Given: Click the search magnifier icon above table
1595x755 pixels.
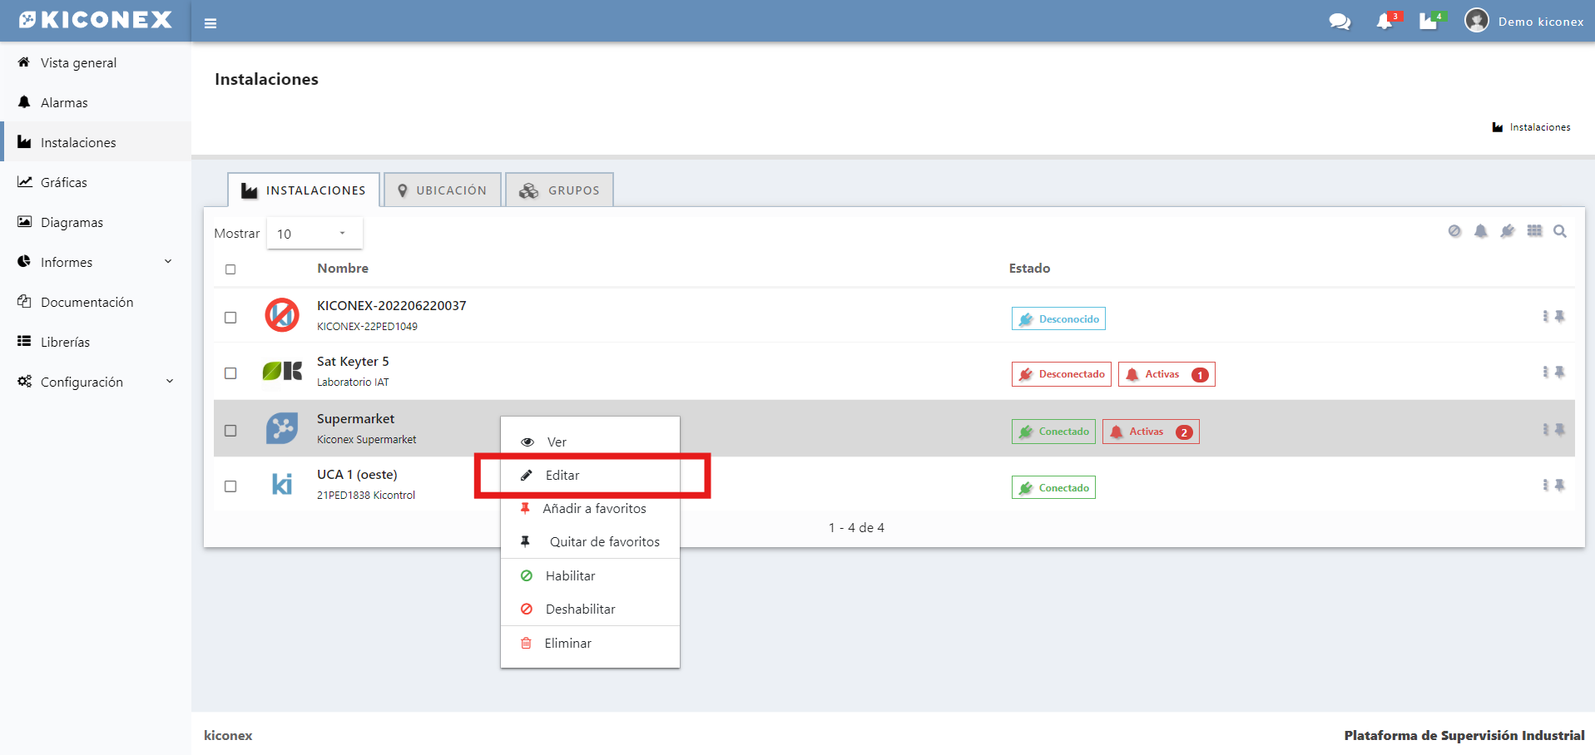Looking at the screenshot, I should (1560, 231).
